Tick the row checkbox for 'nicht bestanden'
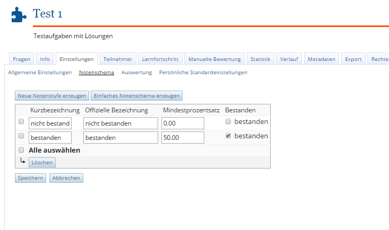The width and height of the screenshot is (389, 230). (21, 122)
